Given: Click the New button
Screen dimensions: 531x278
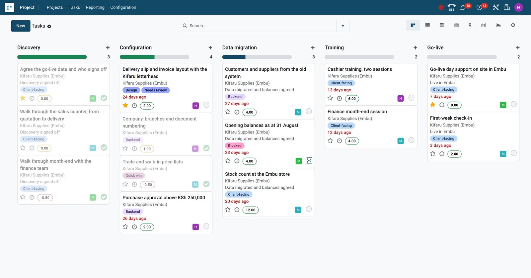Looking at the screenshot, I should pyautogui.click(x=21, y=26).
